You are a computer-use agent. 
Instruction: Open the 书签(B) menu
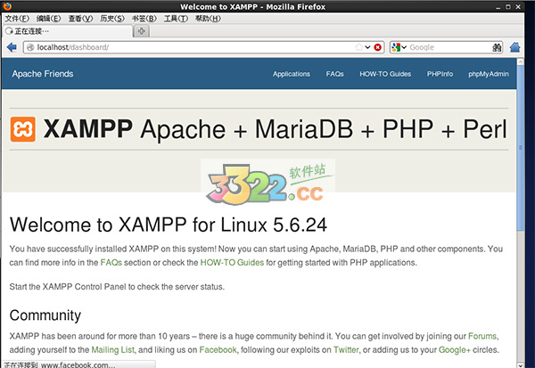point(144,19)
